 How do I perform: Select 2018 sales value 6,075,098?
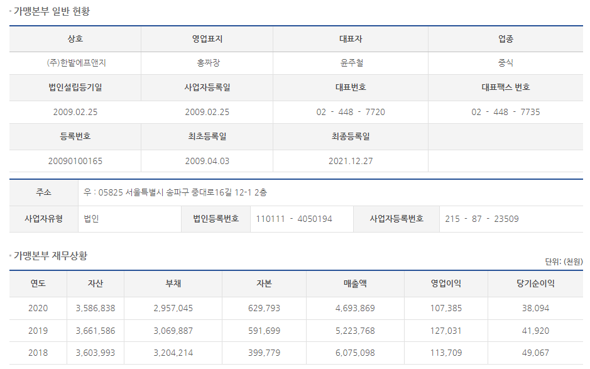coord(355,353)
